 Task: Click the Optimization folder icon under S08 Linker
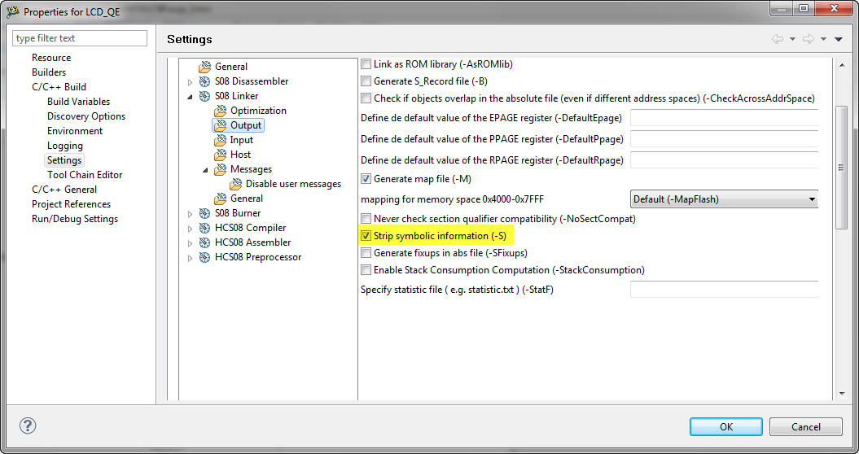click(x=221, y=111)
